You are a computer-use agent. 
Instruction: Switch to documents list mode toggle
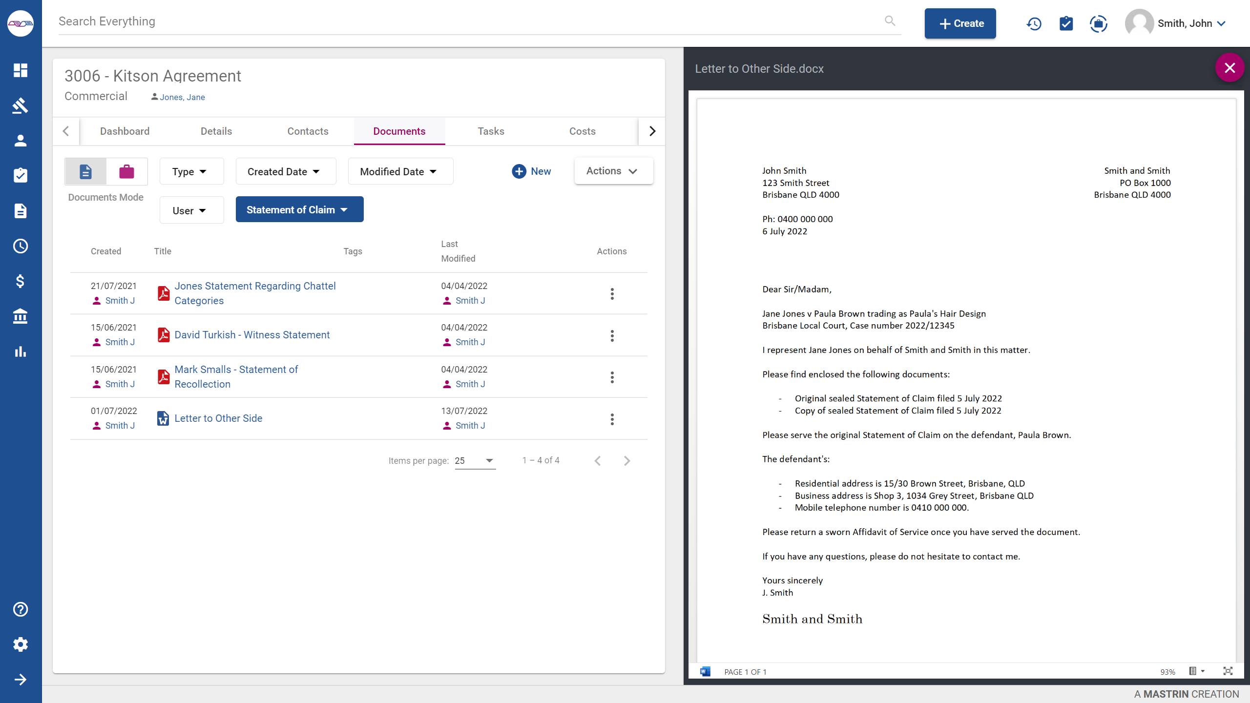pyautogui.click(x=85, y=171)
